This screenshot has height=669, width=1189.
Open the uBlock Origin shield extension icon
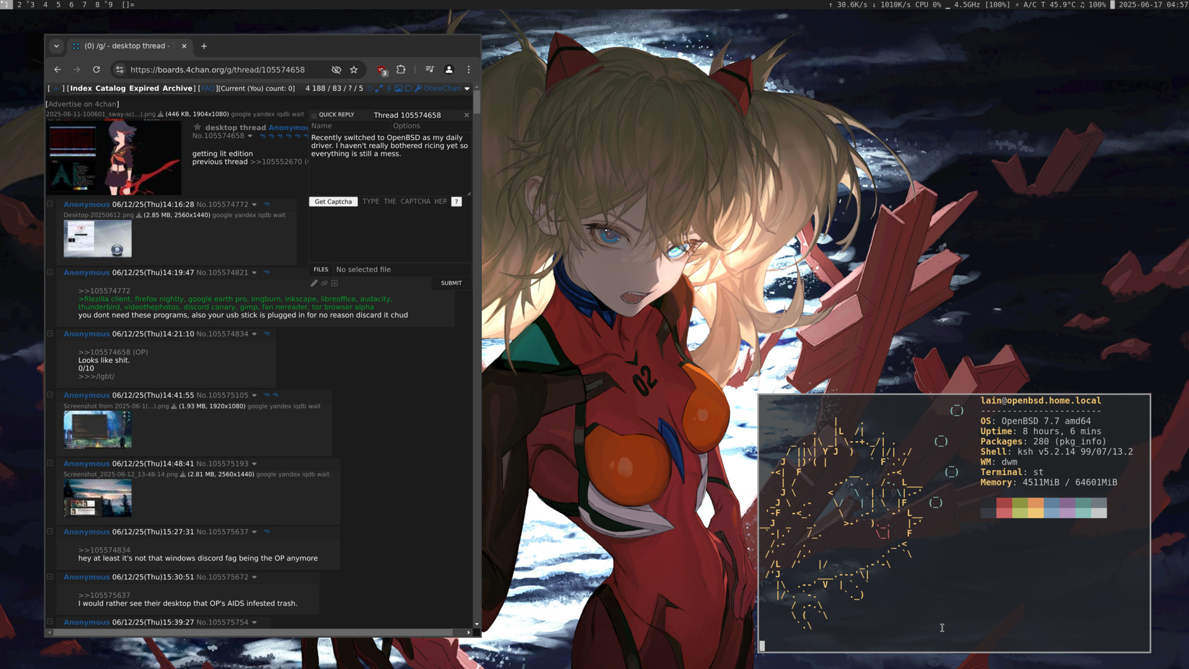click(381, 70)
